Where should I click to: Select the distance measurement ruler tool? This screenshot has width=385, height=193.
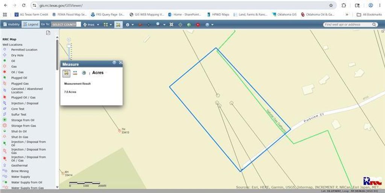75,73
